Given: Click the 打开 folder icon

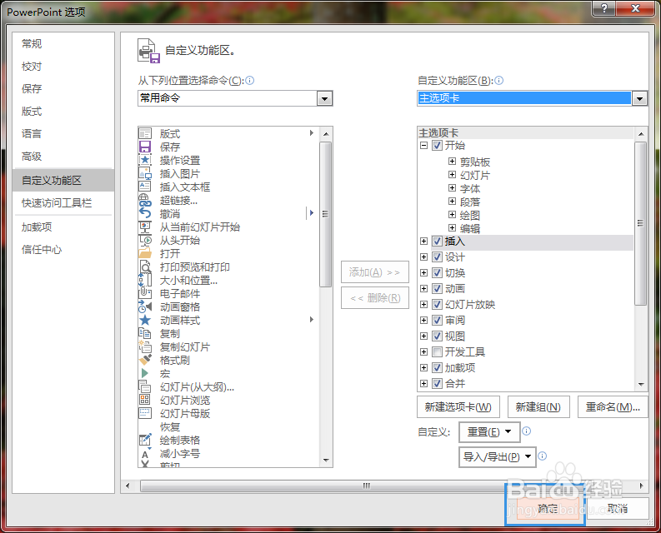Looking at the screenshot, I should (x=145, y=254).
